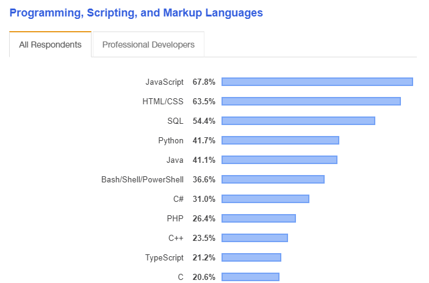Select the C# 31.0% bar
Viewport: 429px width, 283px height.
[265, 199]
